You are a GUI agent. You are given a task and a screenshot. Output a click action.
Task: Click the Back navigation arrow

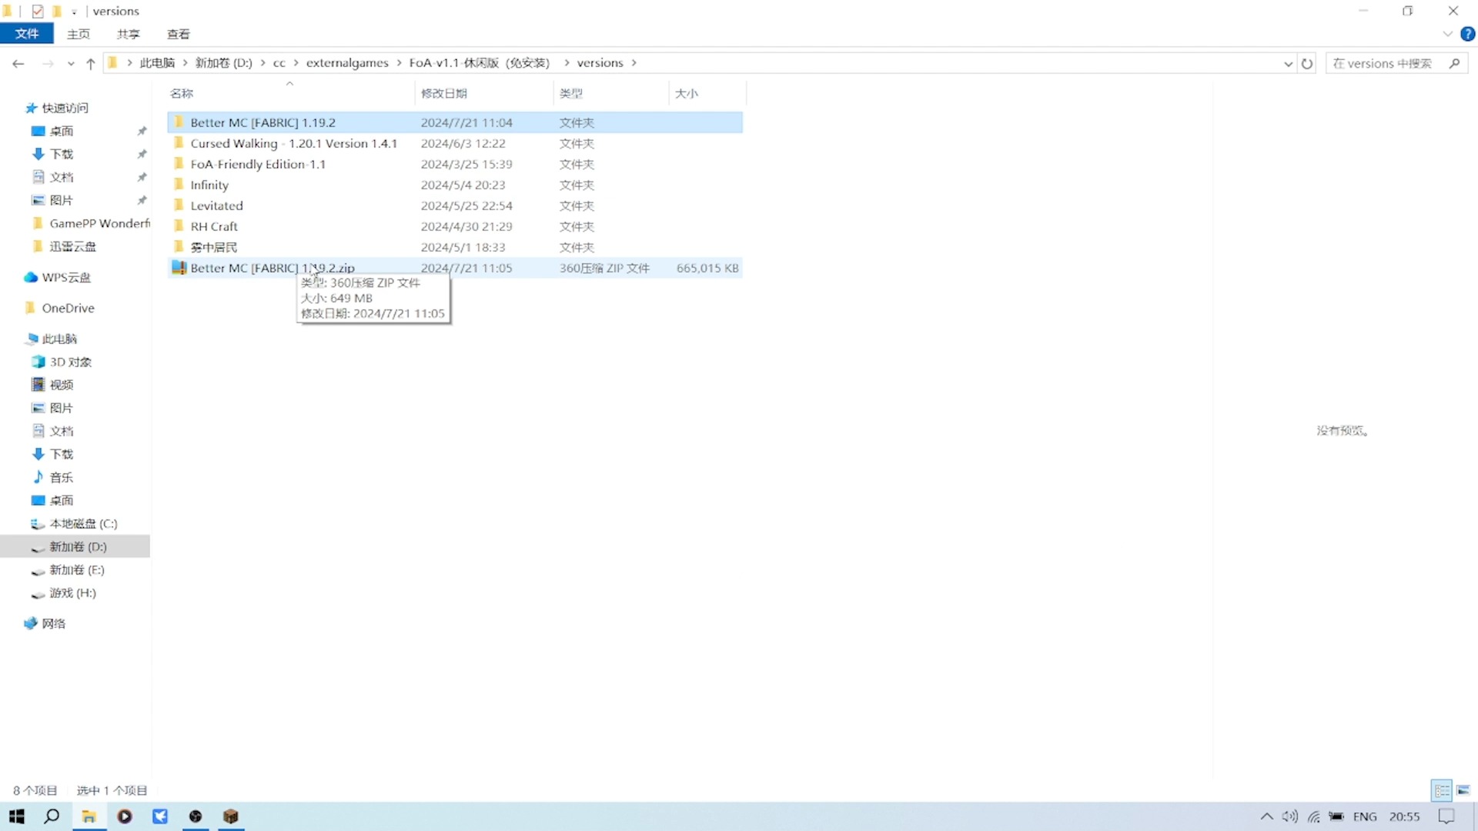pyautogui.click(x=18, y=64)
